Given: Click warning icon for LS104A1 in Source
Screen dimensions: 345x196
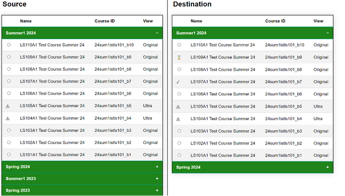Looking at the screenshot, I should pyautogui.click(x=8, y=118).
